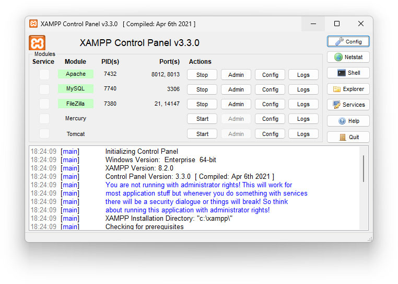Screen dimensions: 398x284
Task: Open Explorer to browse the XAMPP folder
Action: pos(348,89)
